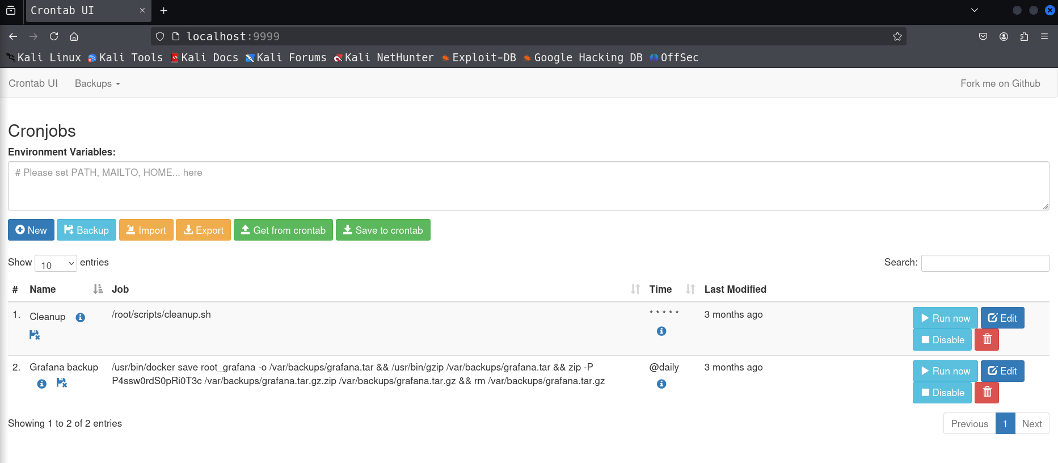The height and width of the screenshot is (463, 1058).
Task: Delete the Cleanup job with trash icon
Action: [987, 339]
